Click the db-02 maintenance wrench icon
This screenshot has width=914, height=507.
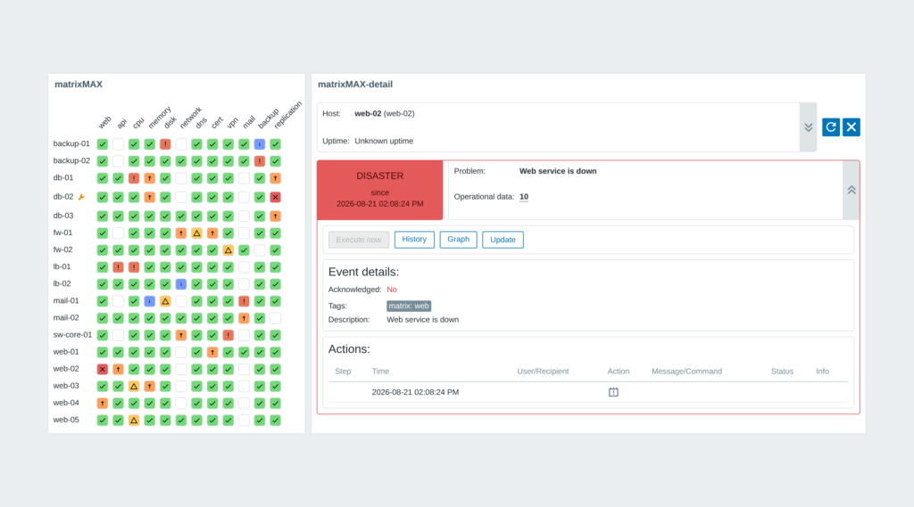point(81,197)
